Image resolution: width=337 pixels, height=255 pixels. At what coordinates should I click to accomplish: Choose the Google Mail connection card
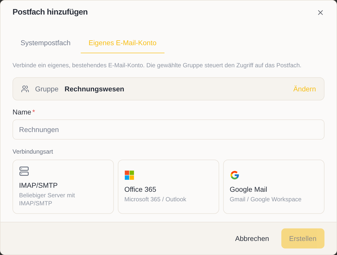tap(274, 187)
